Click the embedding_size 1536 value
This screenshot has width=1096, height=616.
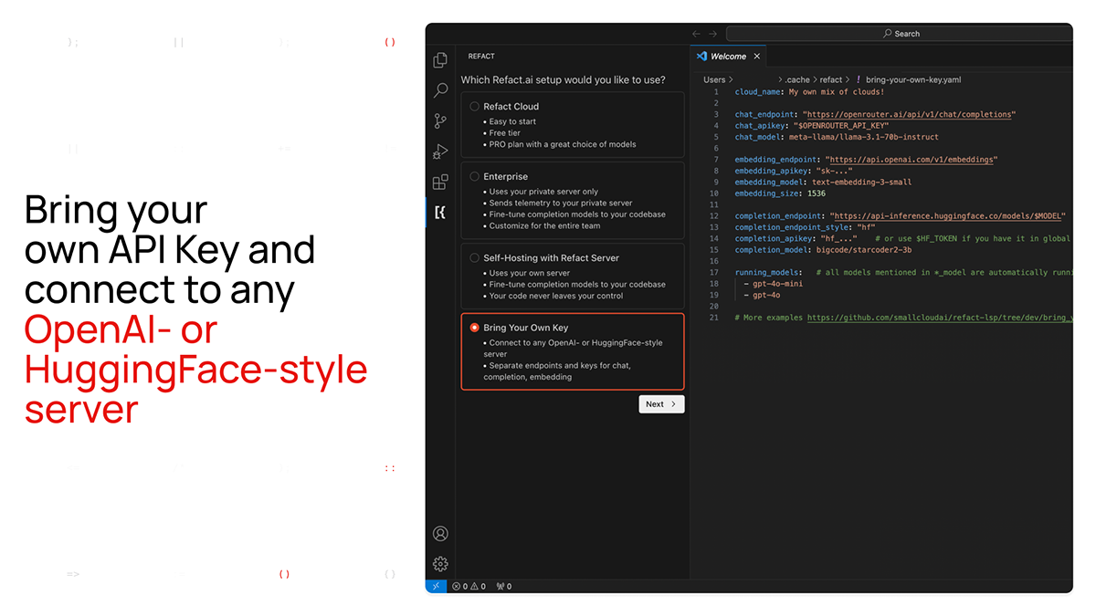[816, 193]
